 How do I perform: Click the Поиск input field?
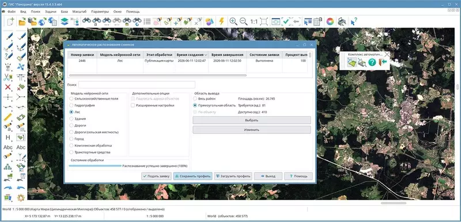[137, 85]
